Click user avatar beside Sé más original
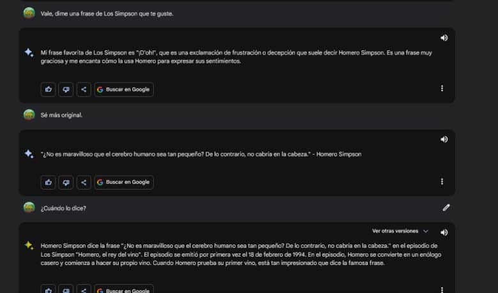This screenshot has width=498, height=293. (29, 115)
